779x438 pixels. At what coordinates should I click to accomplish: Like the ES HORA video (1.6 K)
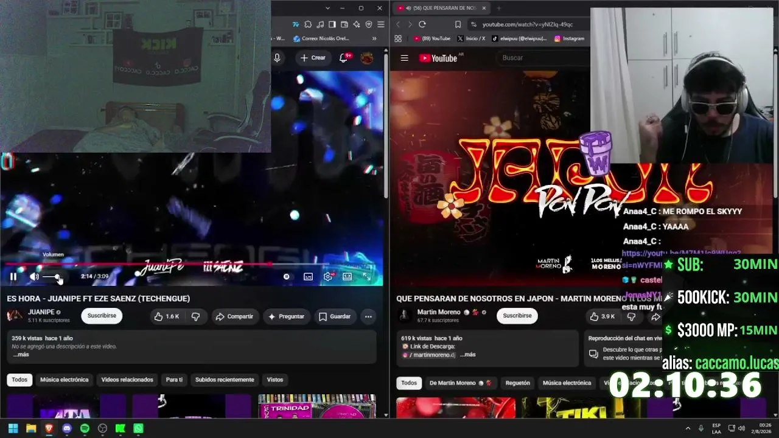click(166, 316)
